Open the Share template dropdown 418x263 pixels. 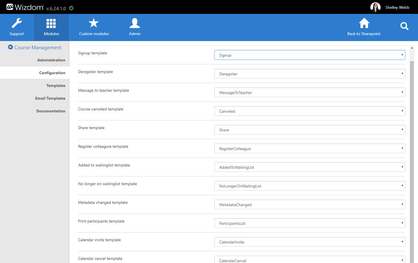pos(309,130)
